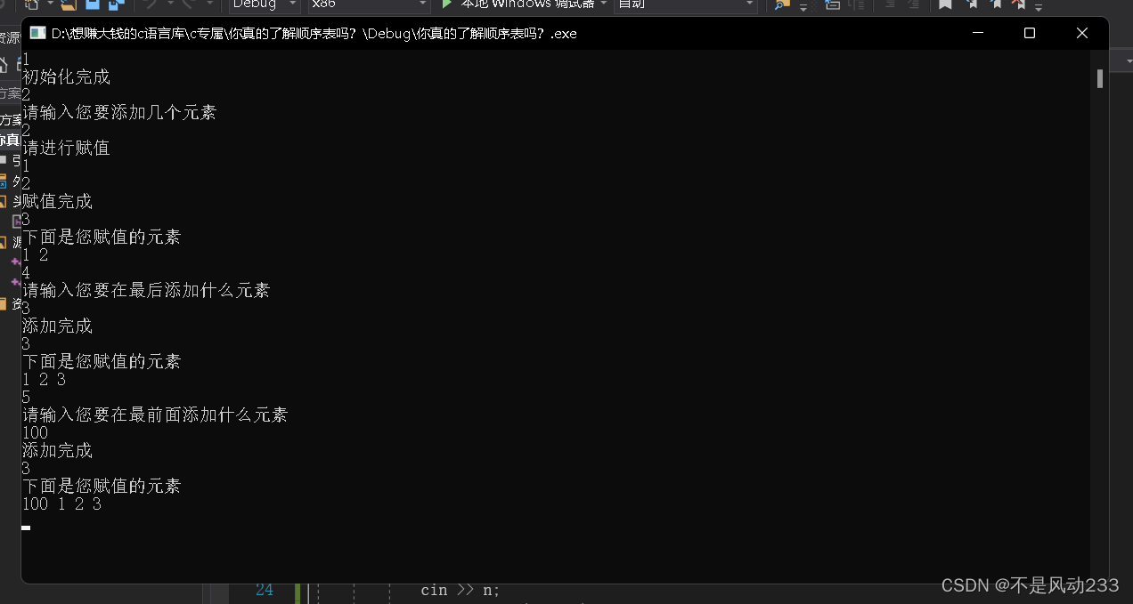Click 本地 Windows 调试器 to start debugging

point(526,4)
